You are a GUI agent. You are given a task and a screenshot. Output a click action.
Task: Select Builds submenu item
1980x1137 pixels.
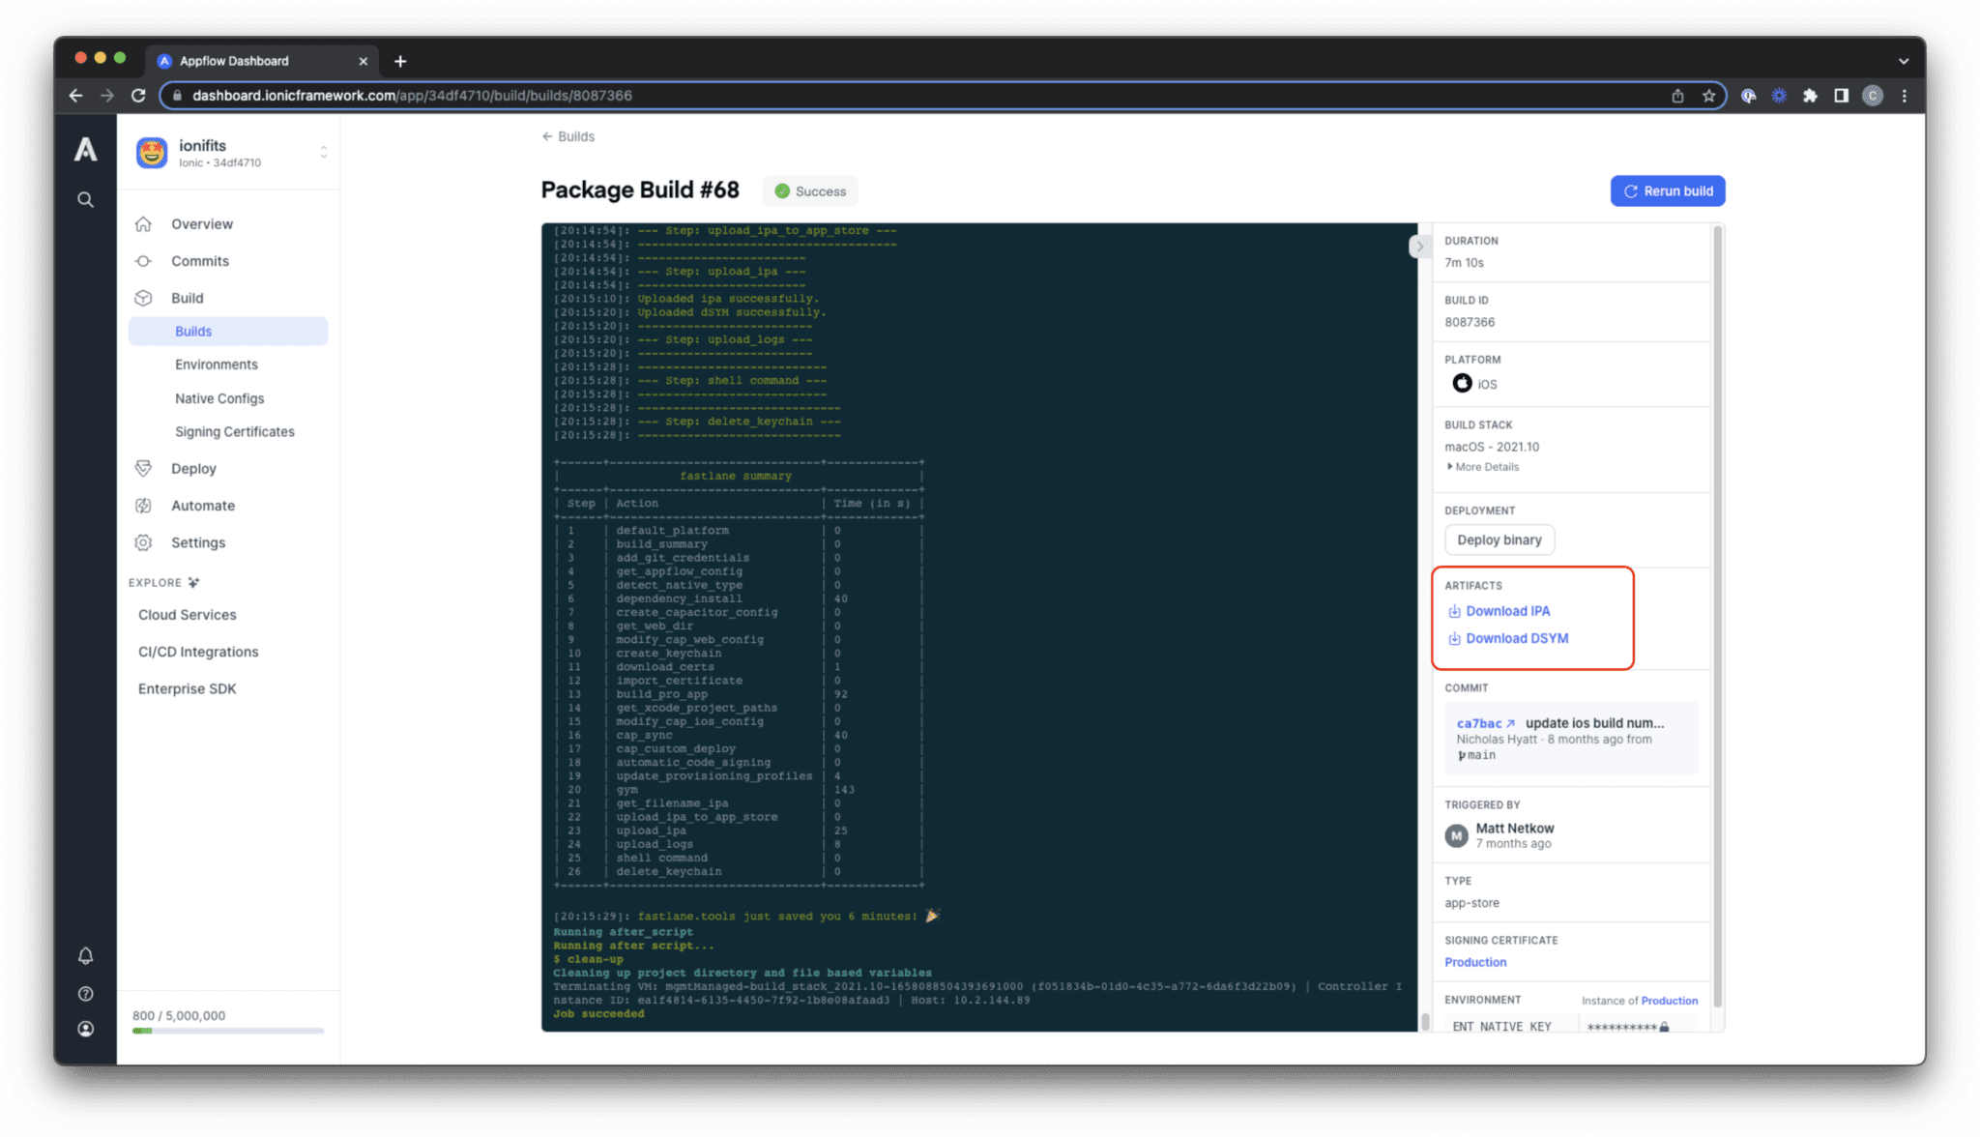228,331
